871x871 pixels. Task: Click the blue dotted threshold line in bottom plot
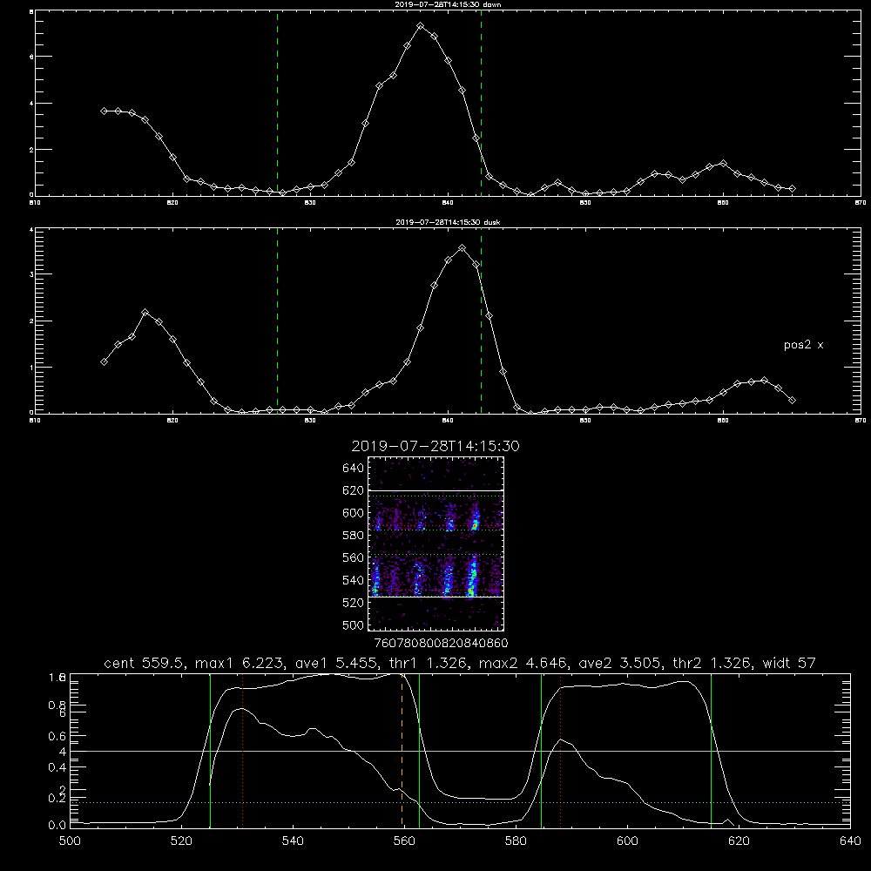[x=460, y=803]
